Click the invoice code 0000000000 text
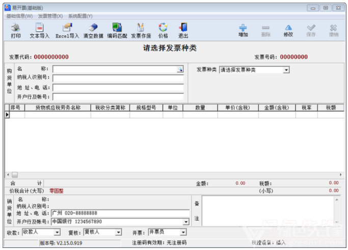Screen dimensions: 348x250 (x=51, y=57)
